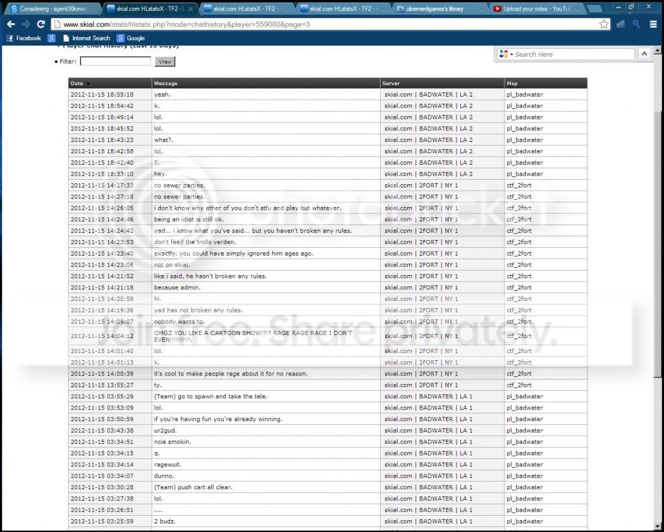Image resolution: width=664 pixels, height=532 pixels.
Task: Select "(Team) push cart all clear." message
Action: [x=193, y=487]
